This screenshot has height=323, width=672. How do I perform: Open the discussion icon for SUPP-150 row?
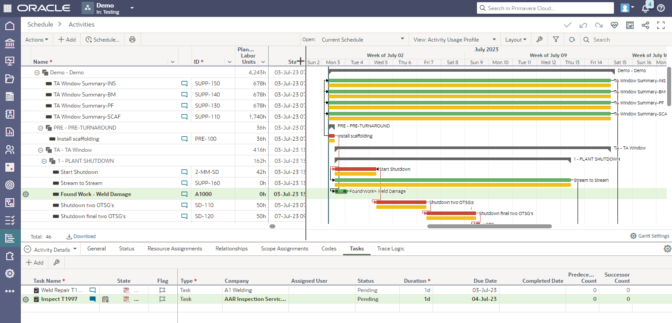(184, 83)
